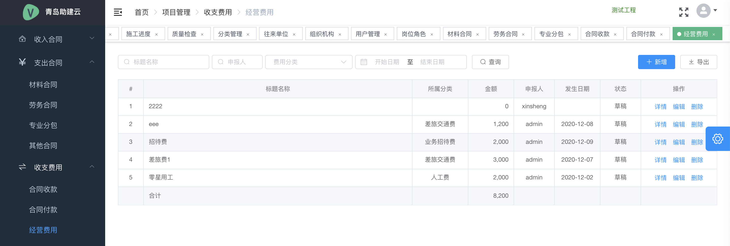Click the 导出 button
Viewport: 730px width, 246px height.
point(698,62)
